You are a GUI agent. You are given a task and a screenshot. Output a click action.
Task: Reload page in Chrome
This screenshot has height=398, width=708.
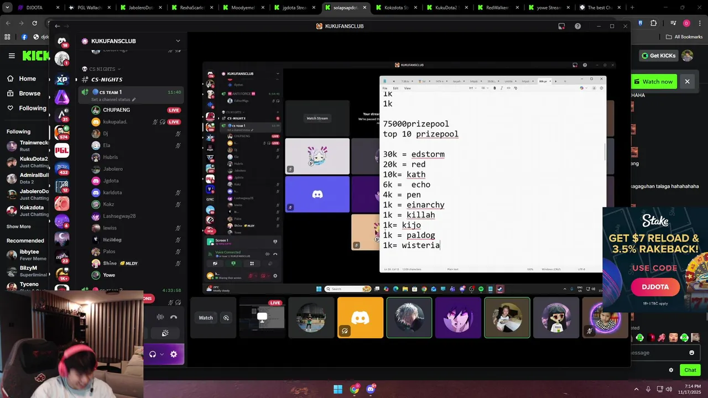click(x=34, y=23)
